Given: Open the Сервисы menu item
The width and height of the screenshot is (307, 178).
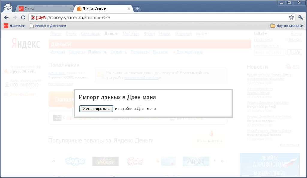Looking at the screenshot, I should pos(76,52).
